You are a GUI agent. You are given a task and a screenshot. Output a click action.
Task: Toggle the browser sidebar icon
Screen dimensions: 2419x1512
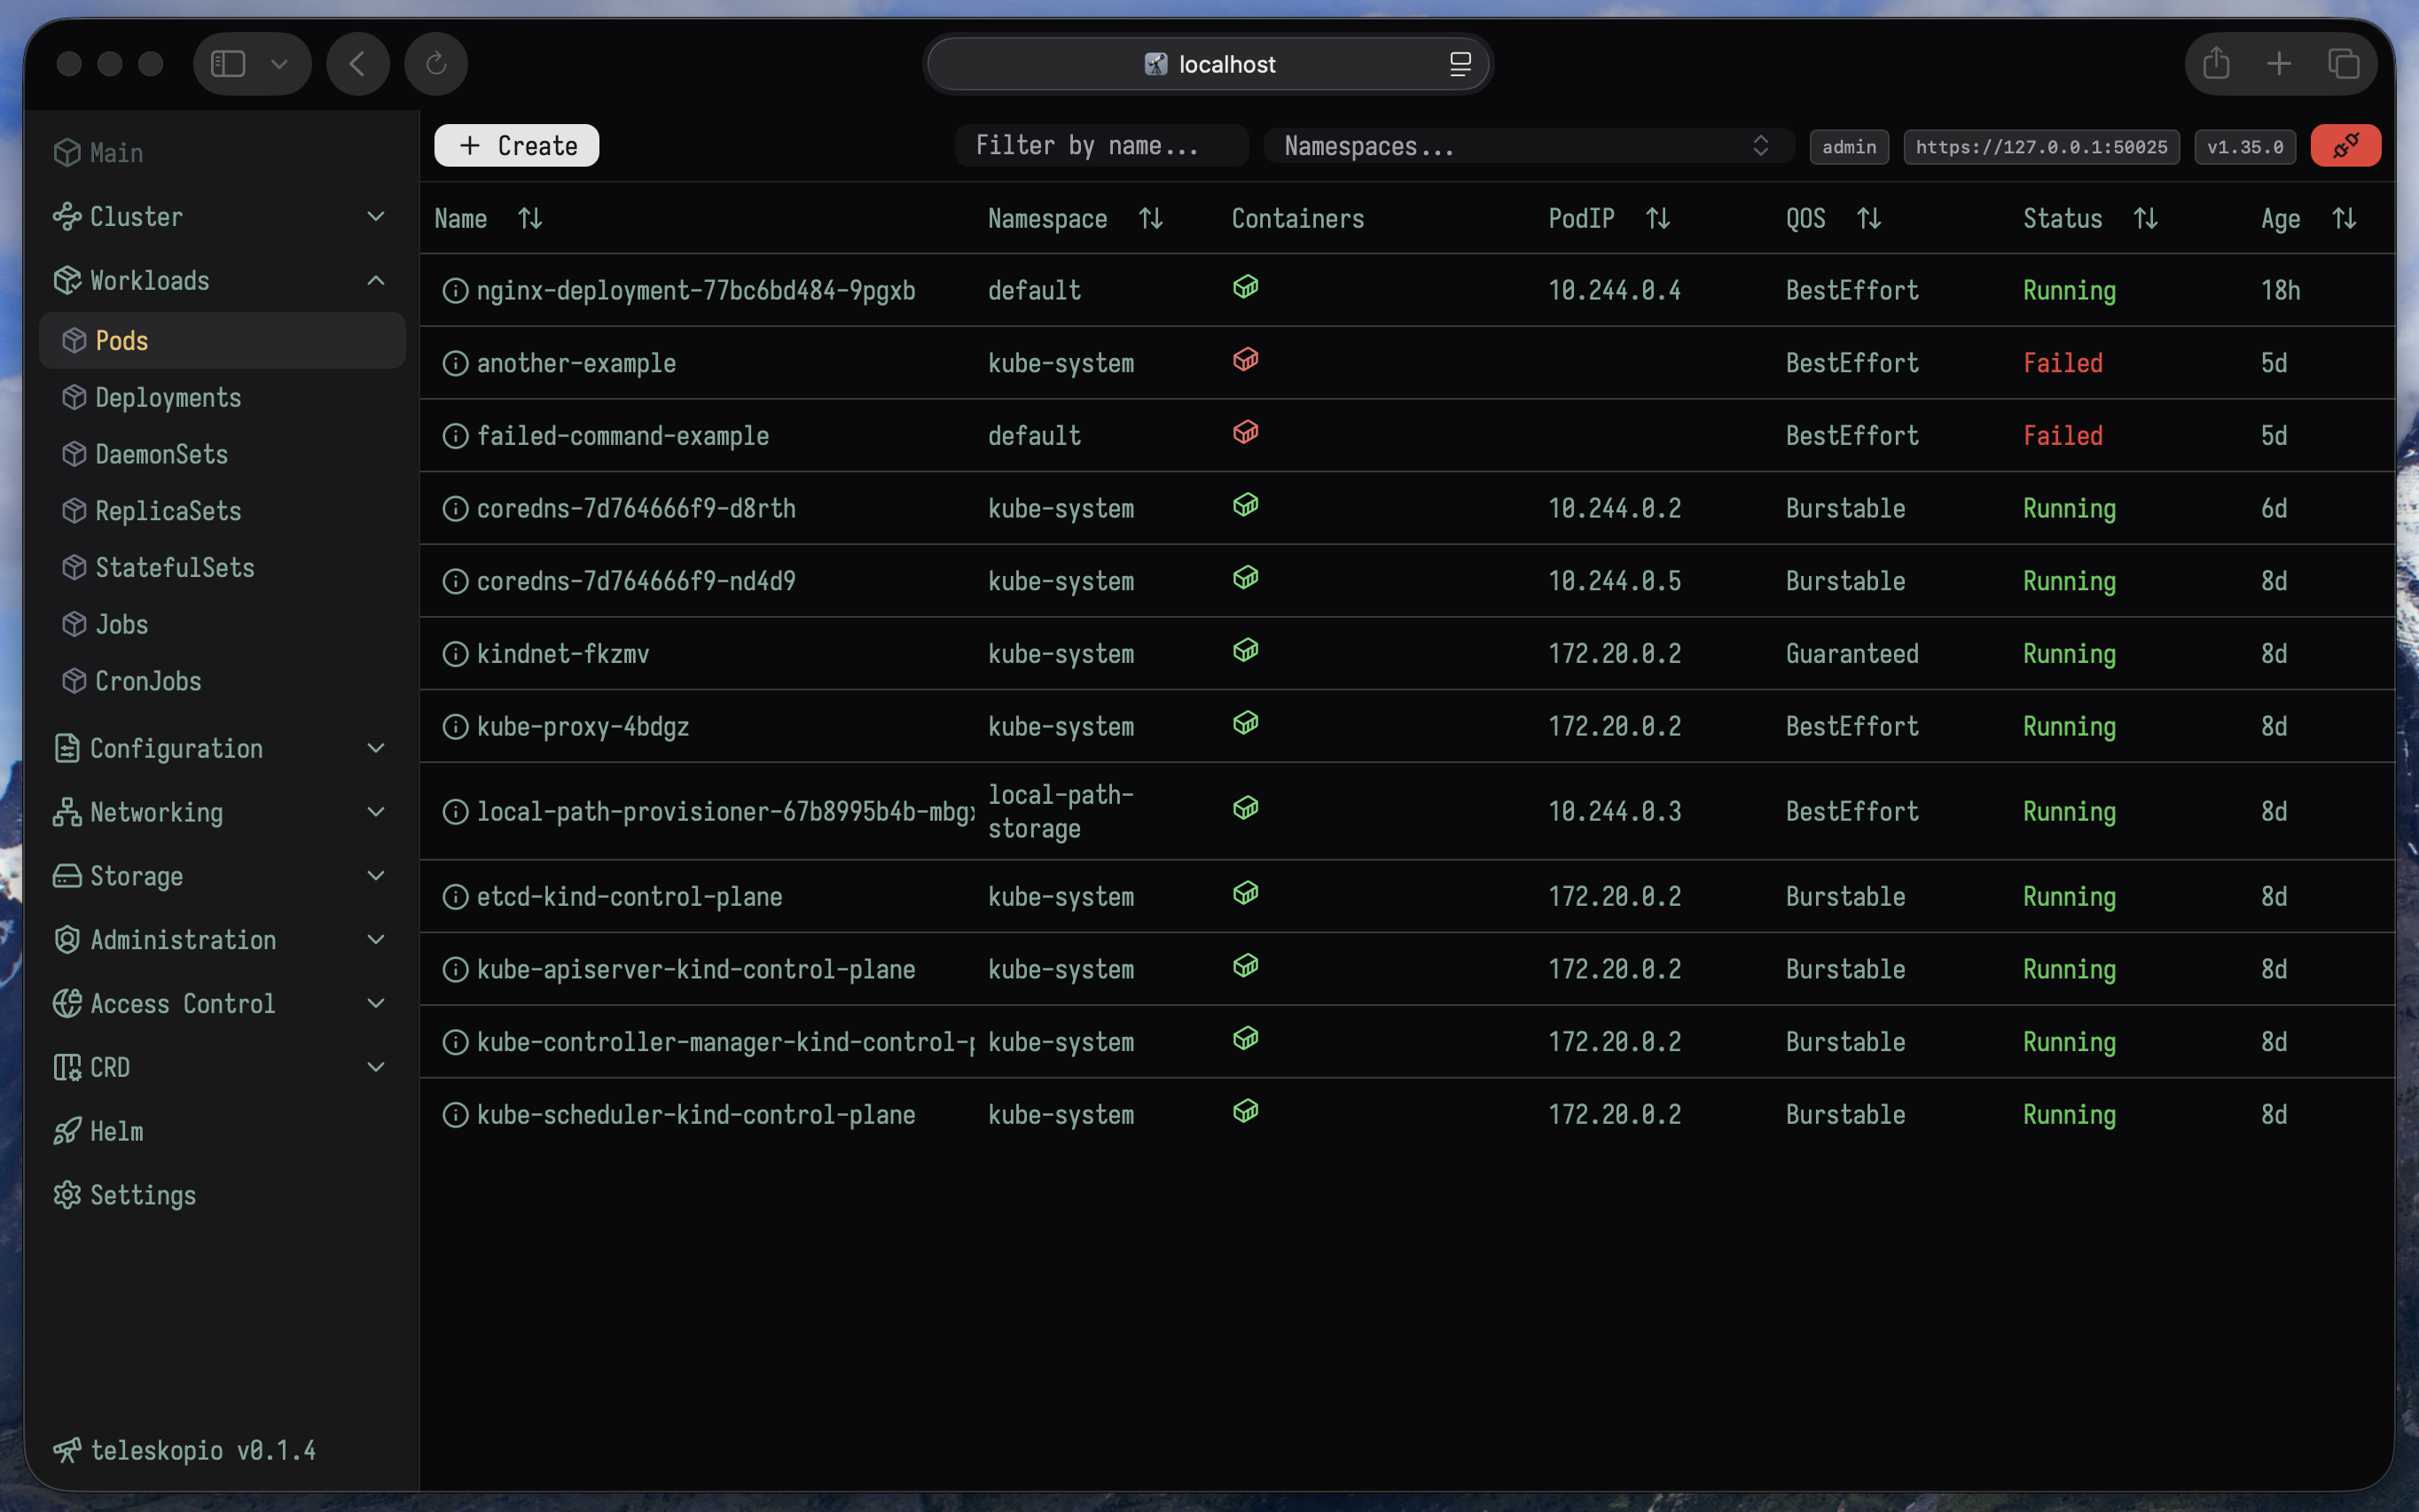pyautogui.click(x=228, y=64)
